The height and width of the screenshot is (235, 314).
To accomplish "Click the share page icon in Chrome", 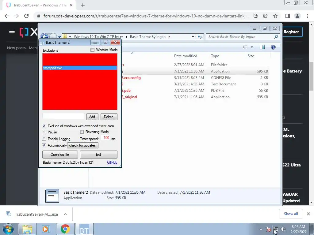I will coord(266,16).
